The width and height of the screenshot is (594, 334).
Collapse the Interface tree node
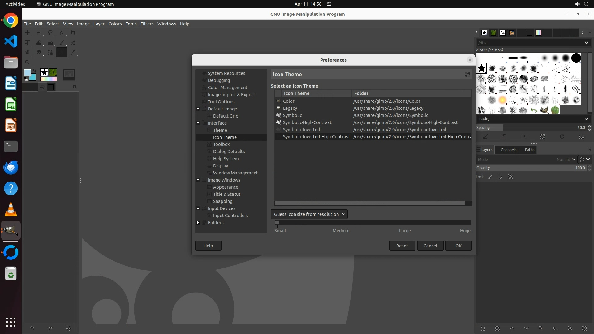coord(198,123)
